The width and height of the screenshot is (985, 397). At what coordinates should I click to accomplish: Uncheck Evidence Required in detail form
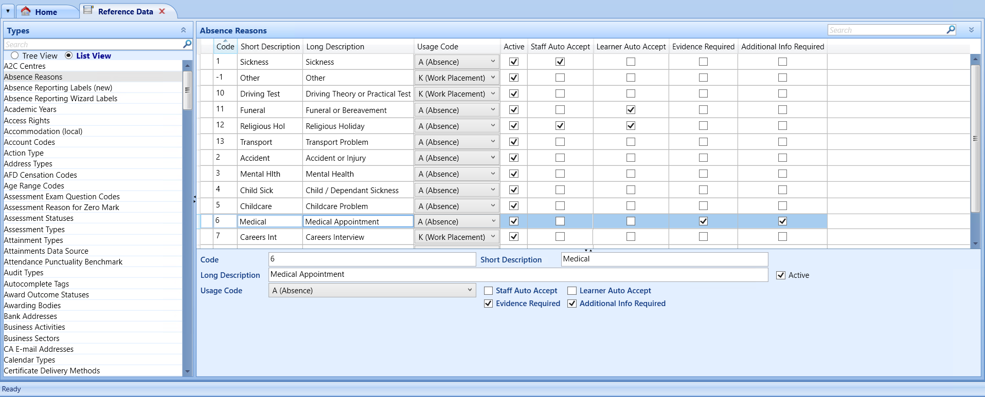[488, 304]
